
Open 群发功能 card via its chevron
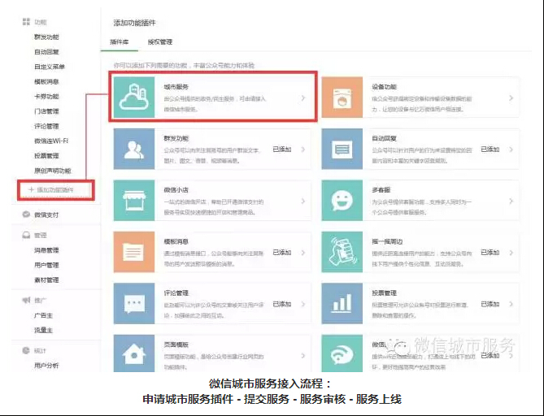pos(302,149)
